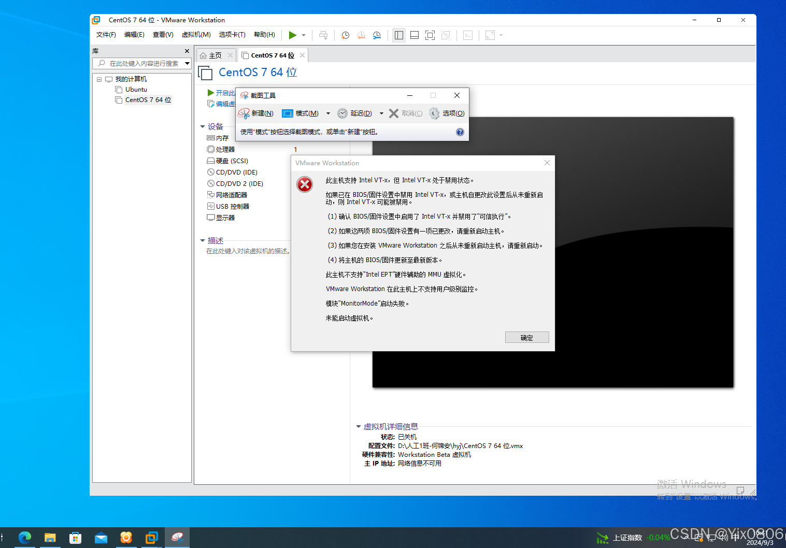The height and width of the screenshot is (548, 786).
Task: Click the console view toolbar icon
Action: [x=468, y=35]
